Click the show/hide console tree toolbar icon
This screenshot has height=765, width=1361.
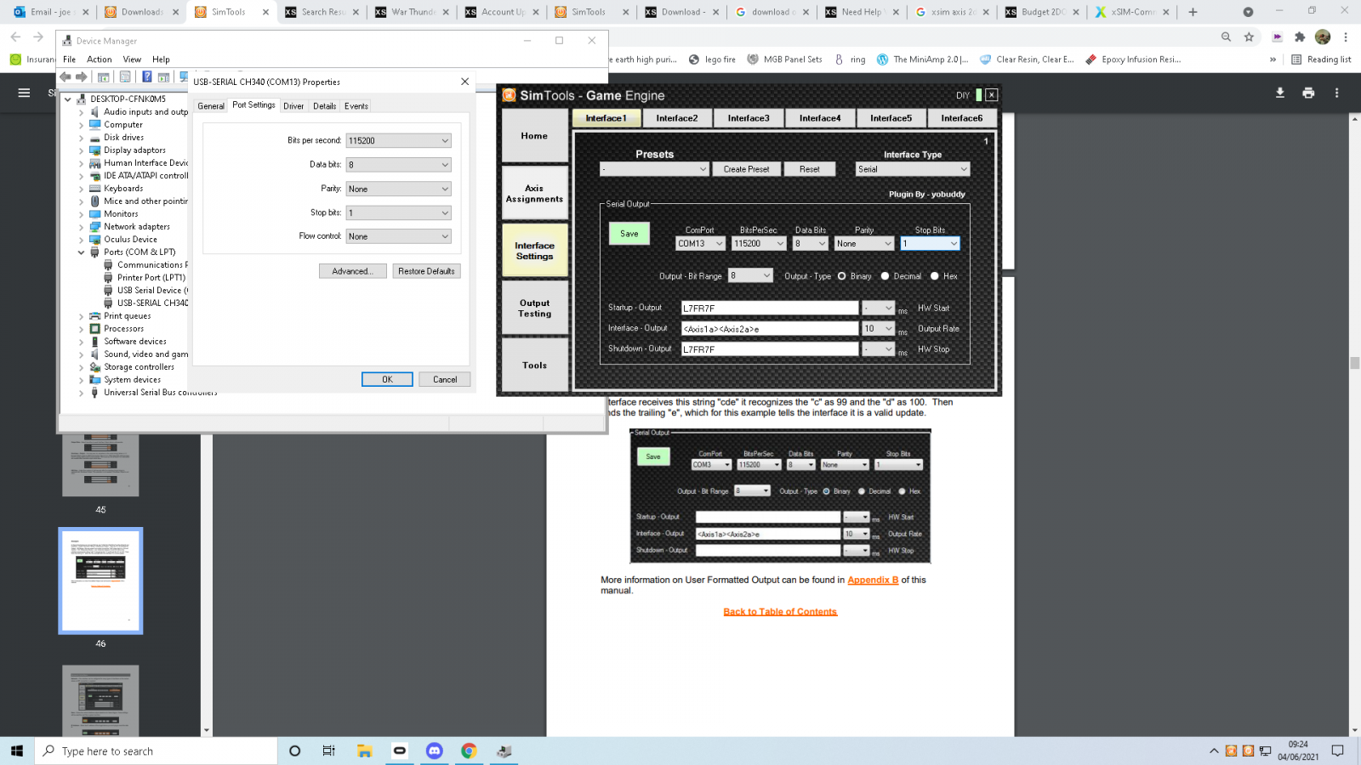[x=103, y=76]
